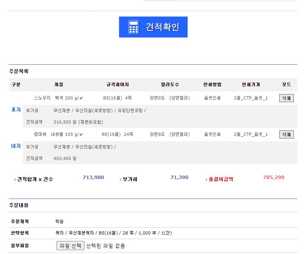Delete the 표지 row with its 삭제 button
The image size is (308, 254).
(x=286, y=98)
